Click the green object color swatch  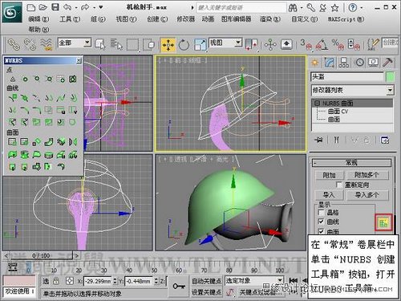point(391,77)
